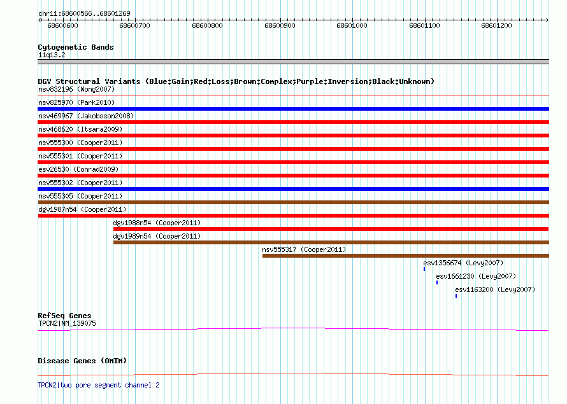Click the 11q13.2 cytogenetic band bar
This screenshot has width=567, height=404.
click(x=293, y=62)
